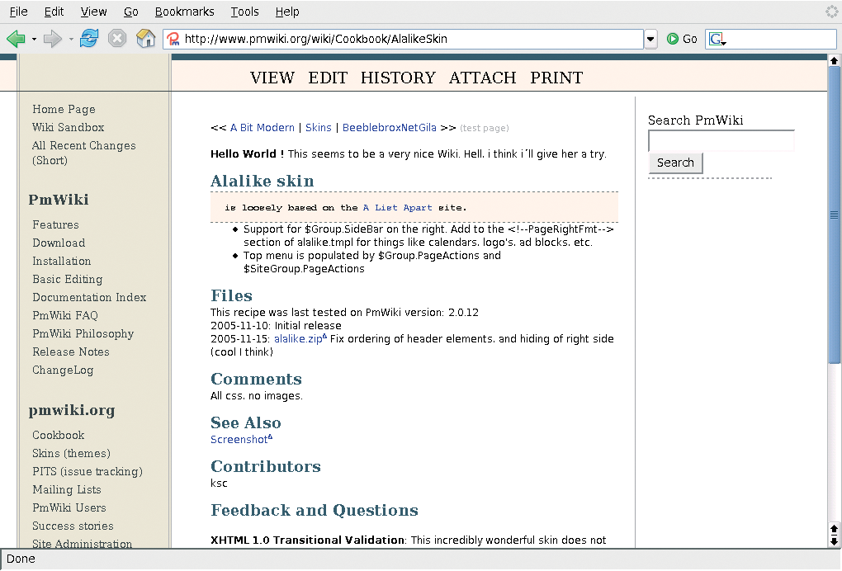Open the Mailing Lists link
The width and height of the screenshot is (842, 571).
[67, 490]
